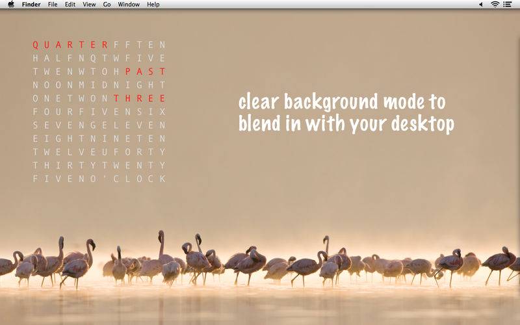Click O'CLOCK in the clock's last row

tap(127, 179)
